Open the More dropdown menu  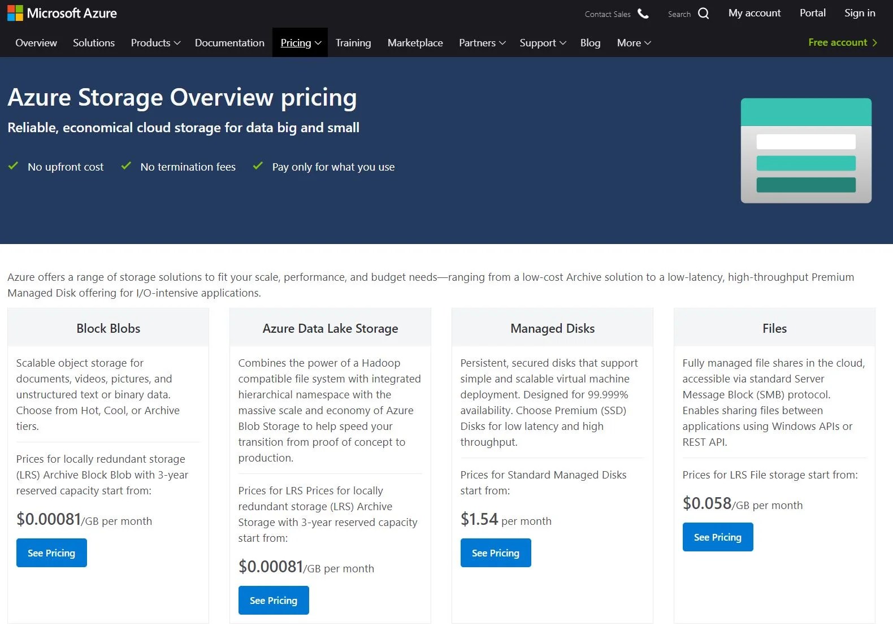[x=634, y=43]
